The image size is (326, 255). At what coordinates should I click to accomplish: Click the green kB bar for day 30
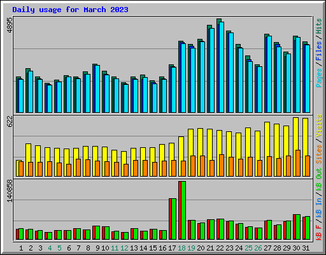pos(298,227)
